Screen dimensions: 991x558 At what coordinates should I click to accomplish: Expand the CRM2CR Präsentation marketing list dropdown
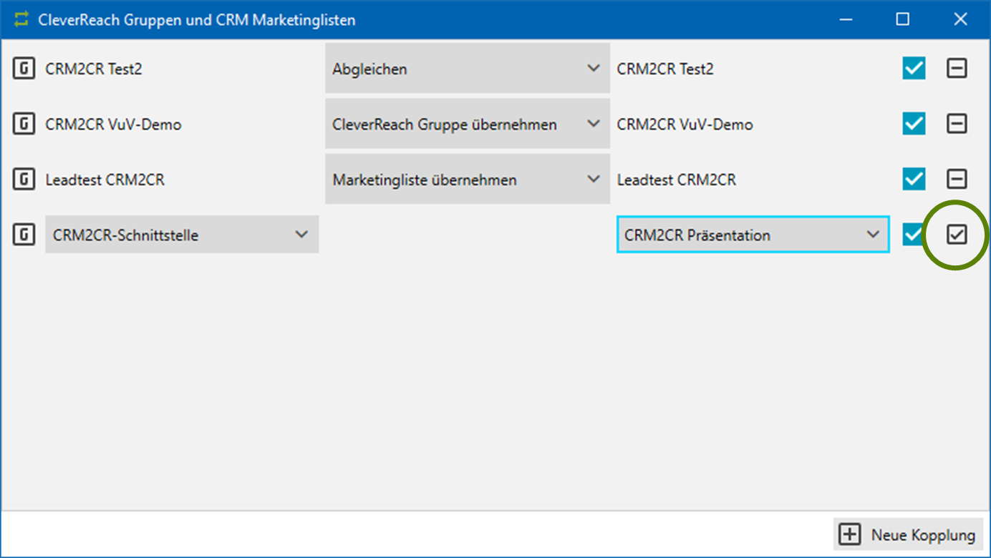pos(753,235)
